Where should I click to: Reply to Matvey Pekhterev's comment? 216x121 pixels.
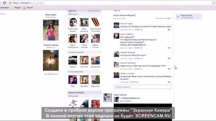click(138, 69)
